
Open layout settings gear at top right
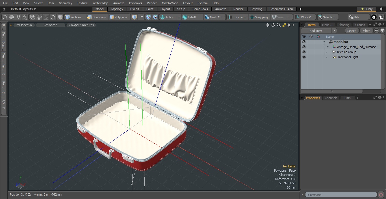tap(381, 9)
